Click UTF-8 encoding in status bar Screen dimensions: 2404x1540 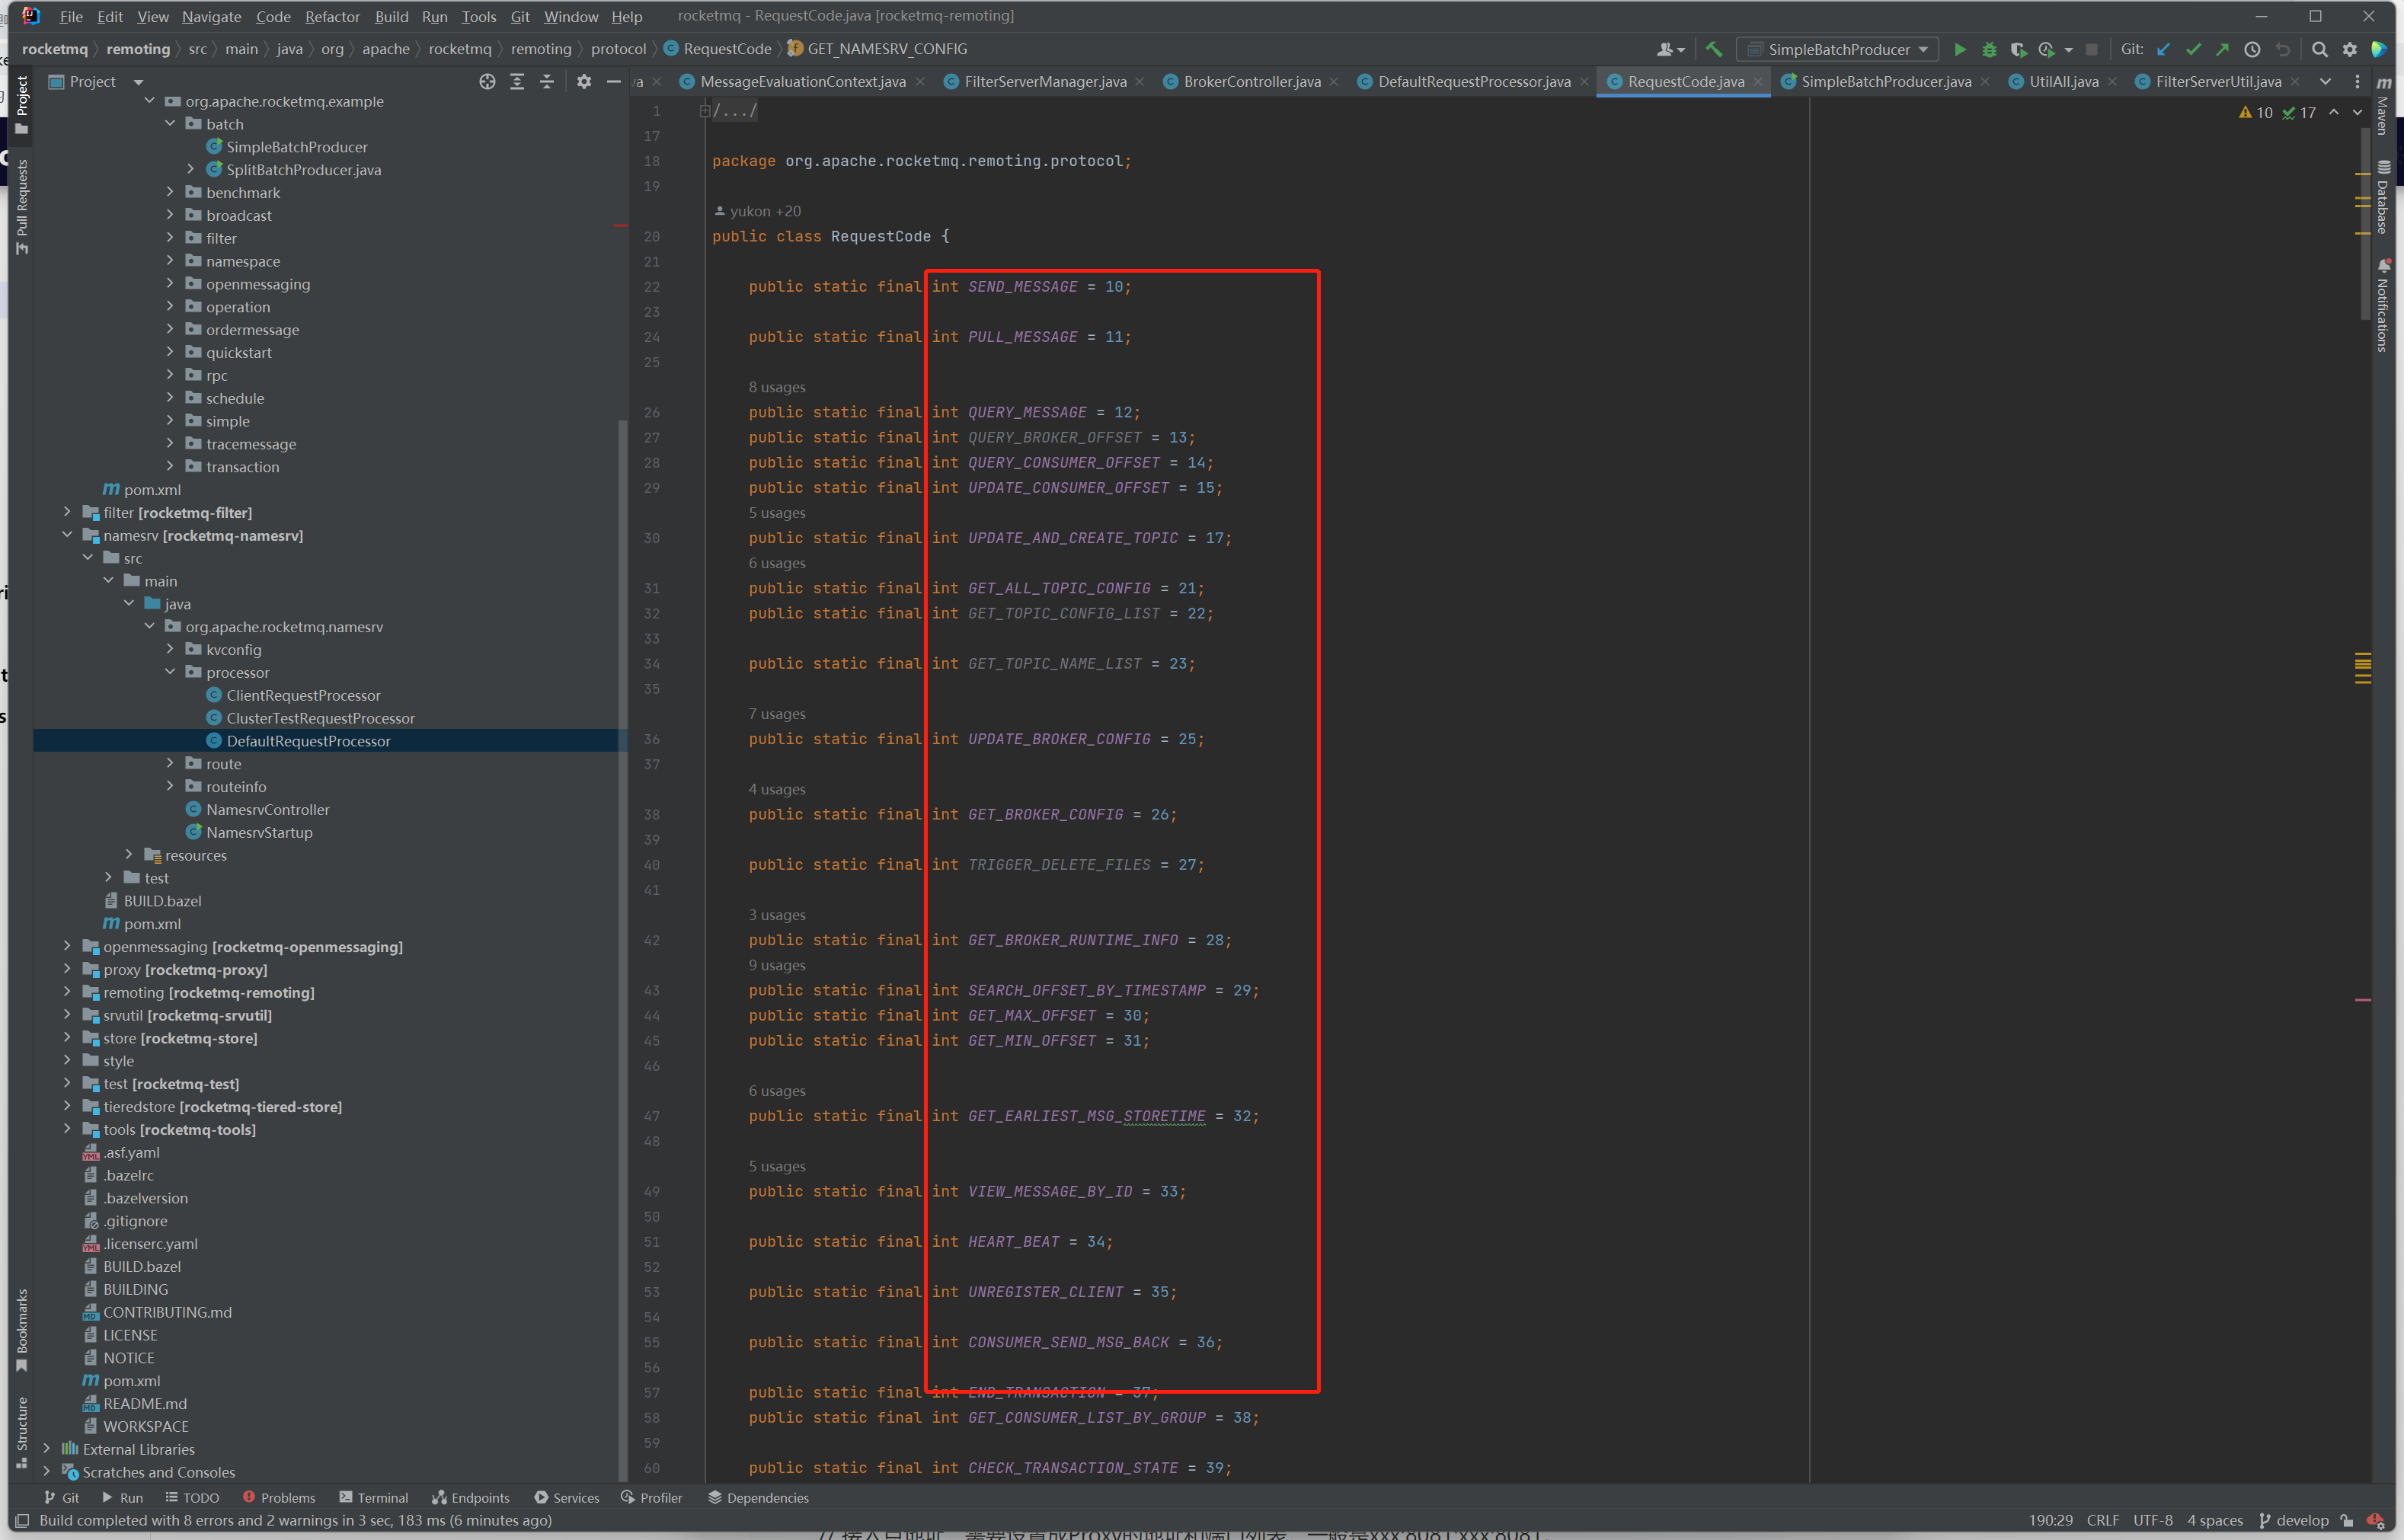click(x=2153, y=1520)
